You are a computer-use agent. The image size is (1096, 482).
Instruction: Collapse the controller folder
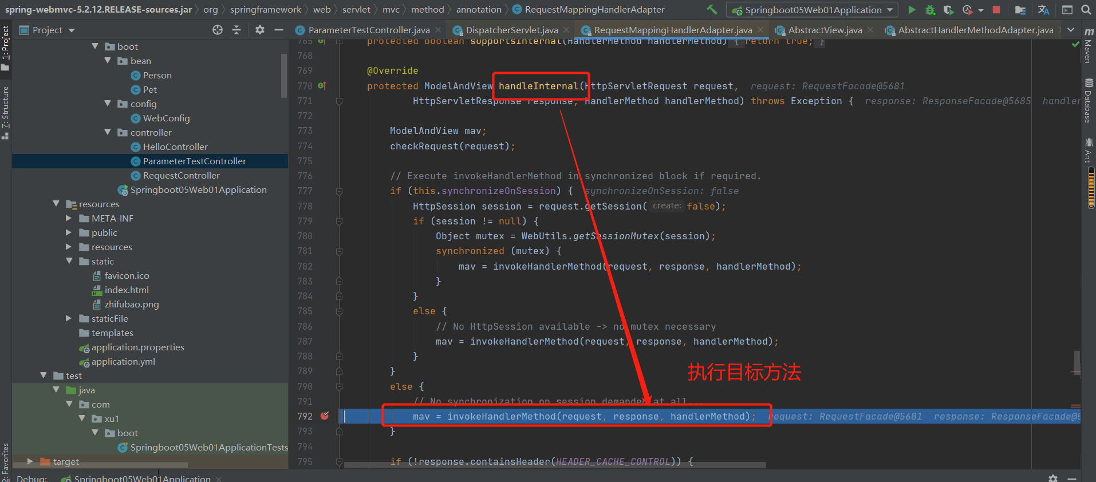(x=108, y=132)
